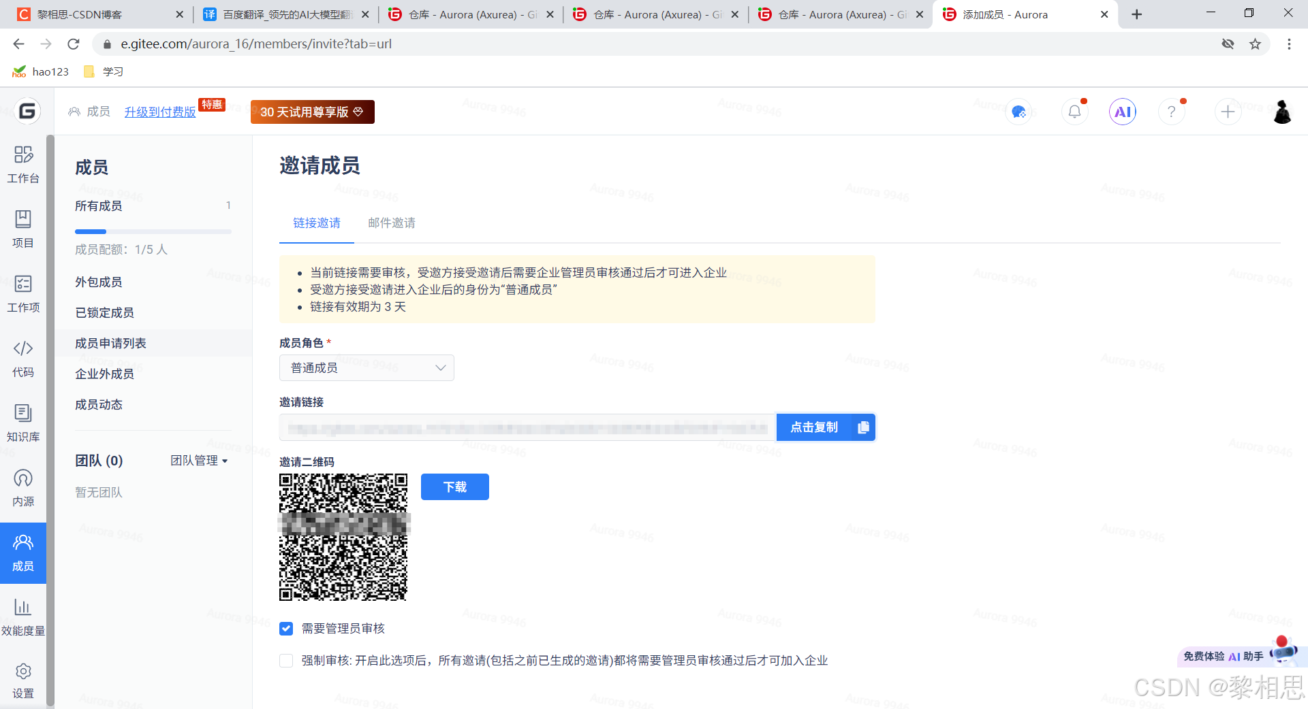This screenshot has width=1308, height=709.
Task: Open the Chrome three-dot menu
Action: tap(1289, 44)
